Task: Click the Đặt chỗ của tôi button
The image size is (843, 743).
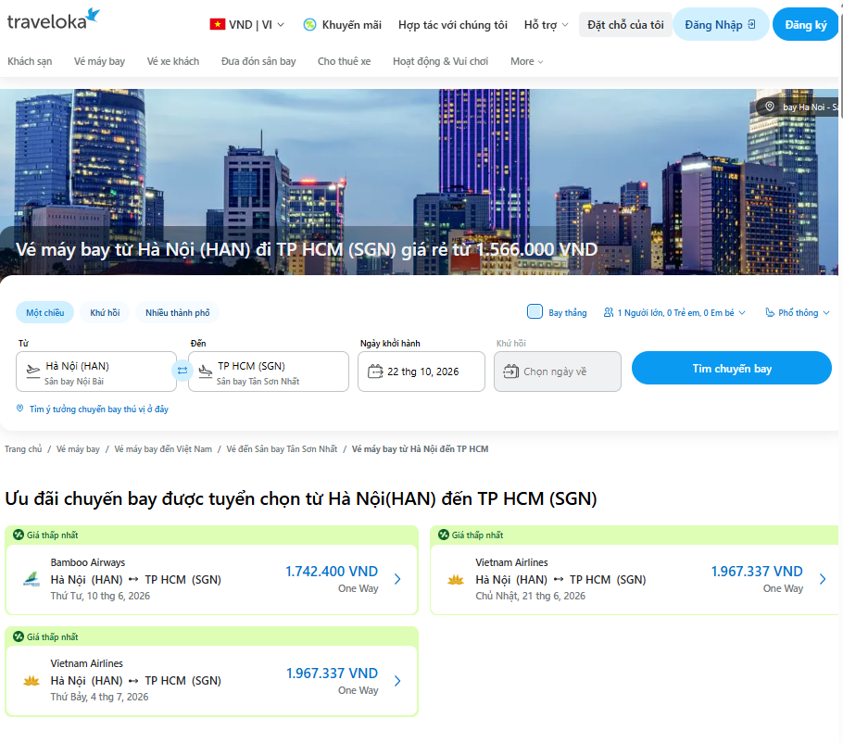Action: 625,25
